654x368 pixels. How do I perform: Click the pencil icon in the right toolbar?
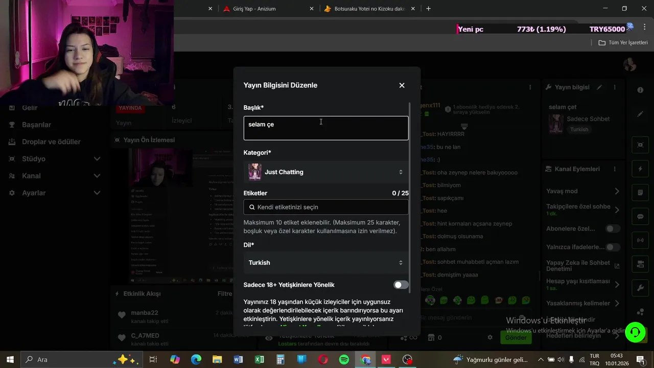(640, 114)
